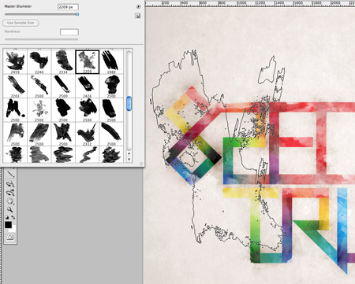The width and height of the screenshot is (355, 284).
Task: Click the create new brush preset icon
Action: pos(137,16)
